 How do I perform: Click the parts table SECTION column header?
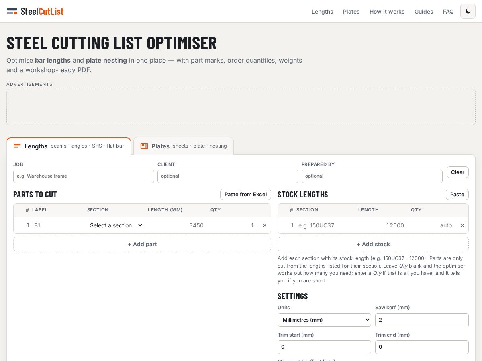(x=98, y=210)
